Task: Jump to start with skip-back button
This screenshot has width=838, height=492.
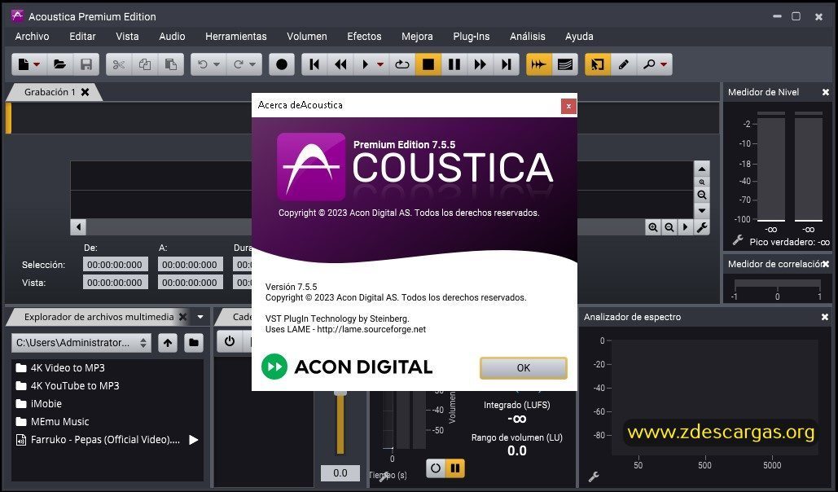Action: point(315,64)
